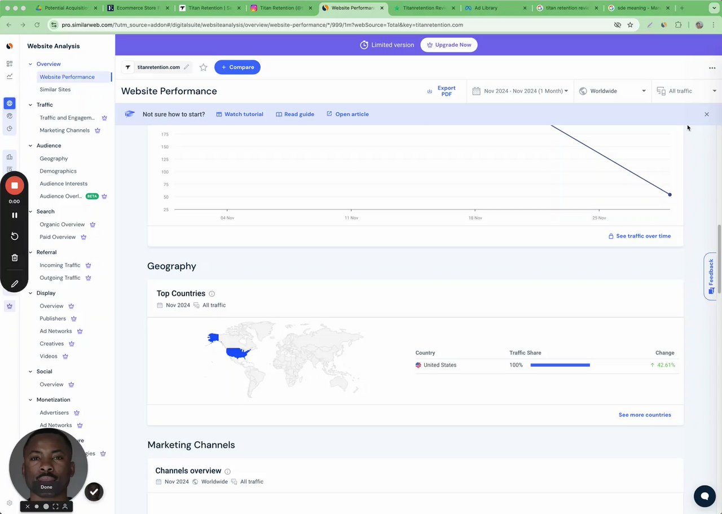Open Geography under Audience

click(x=54, y=159)
